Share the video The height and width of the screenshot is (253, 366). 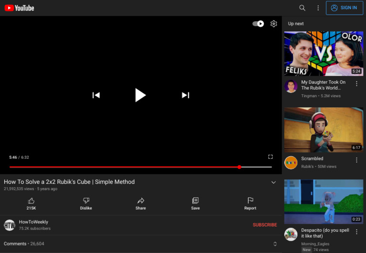click(141, 203)
